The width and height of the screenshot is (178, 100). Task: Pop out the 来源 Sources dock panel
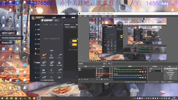(x=112, y=66)
